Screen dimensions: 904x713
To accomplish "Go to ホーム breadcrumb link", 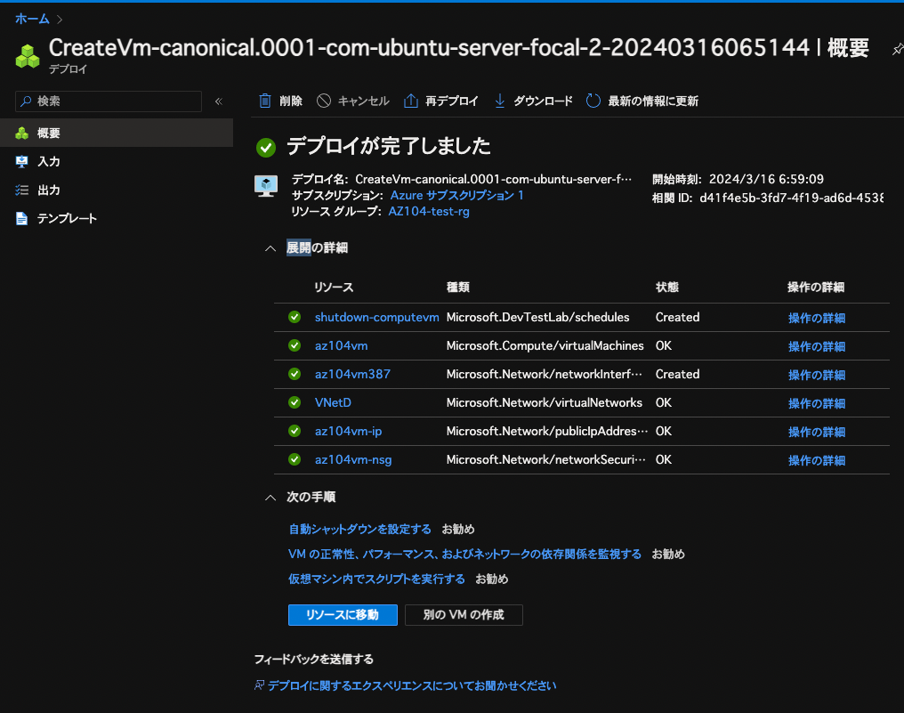I will [x=32, y=19].
